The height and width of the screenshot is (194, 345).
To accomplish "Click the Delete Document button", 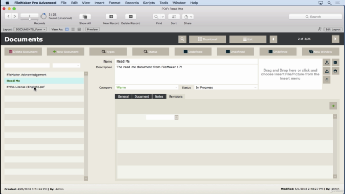I will pos(23,52).
